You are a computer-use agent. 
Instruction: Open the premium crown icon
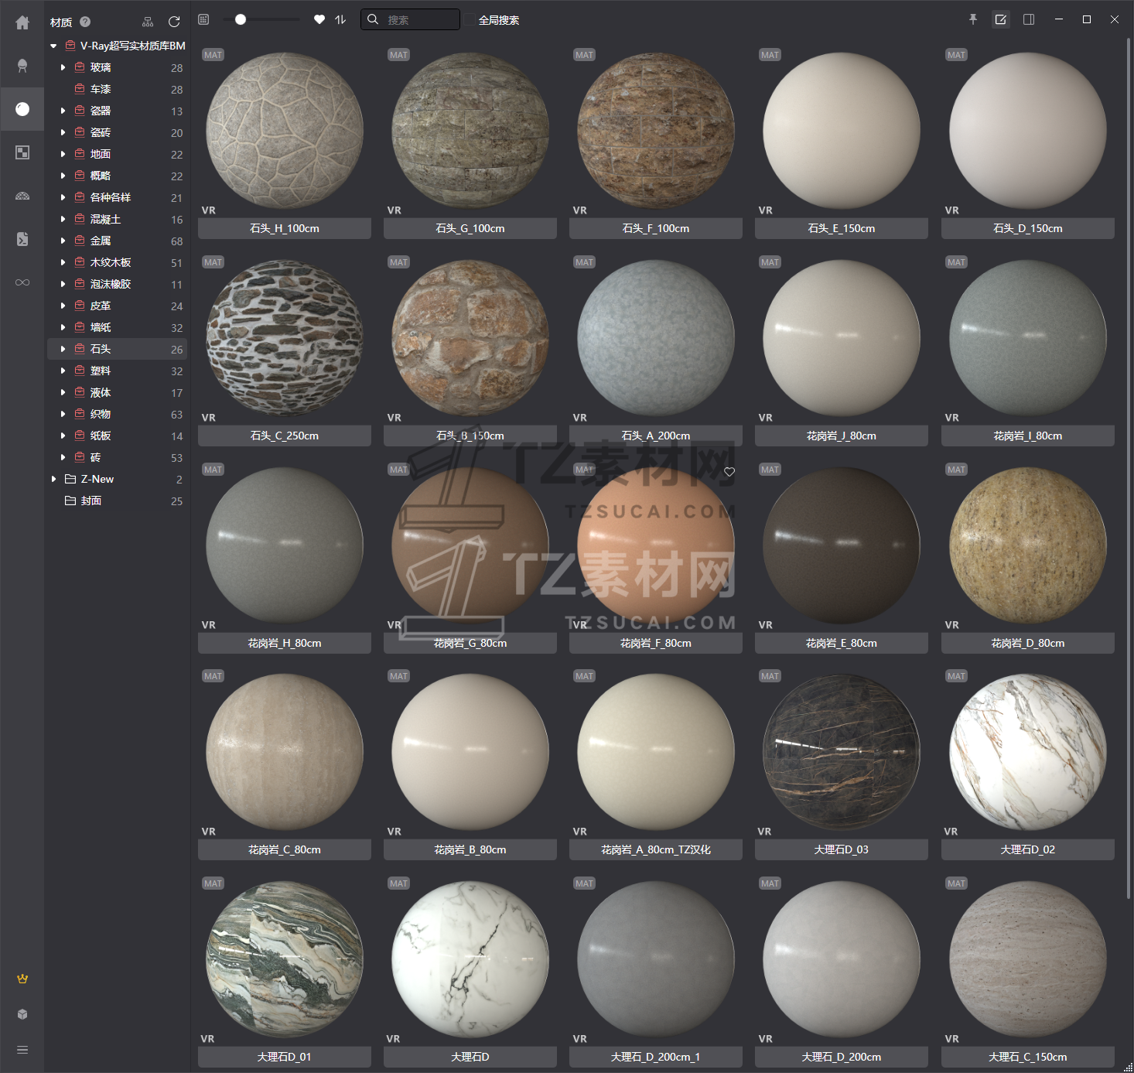click(x=22, y=979)
